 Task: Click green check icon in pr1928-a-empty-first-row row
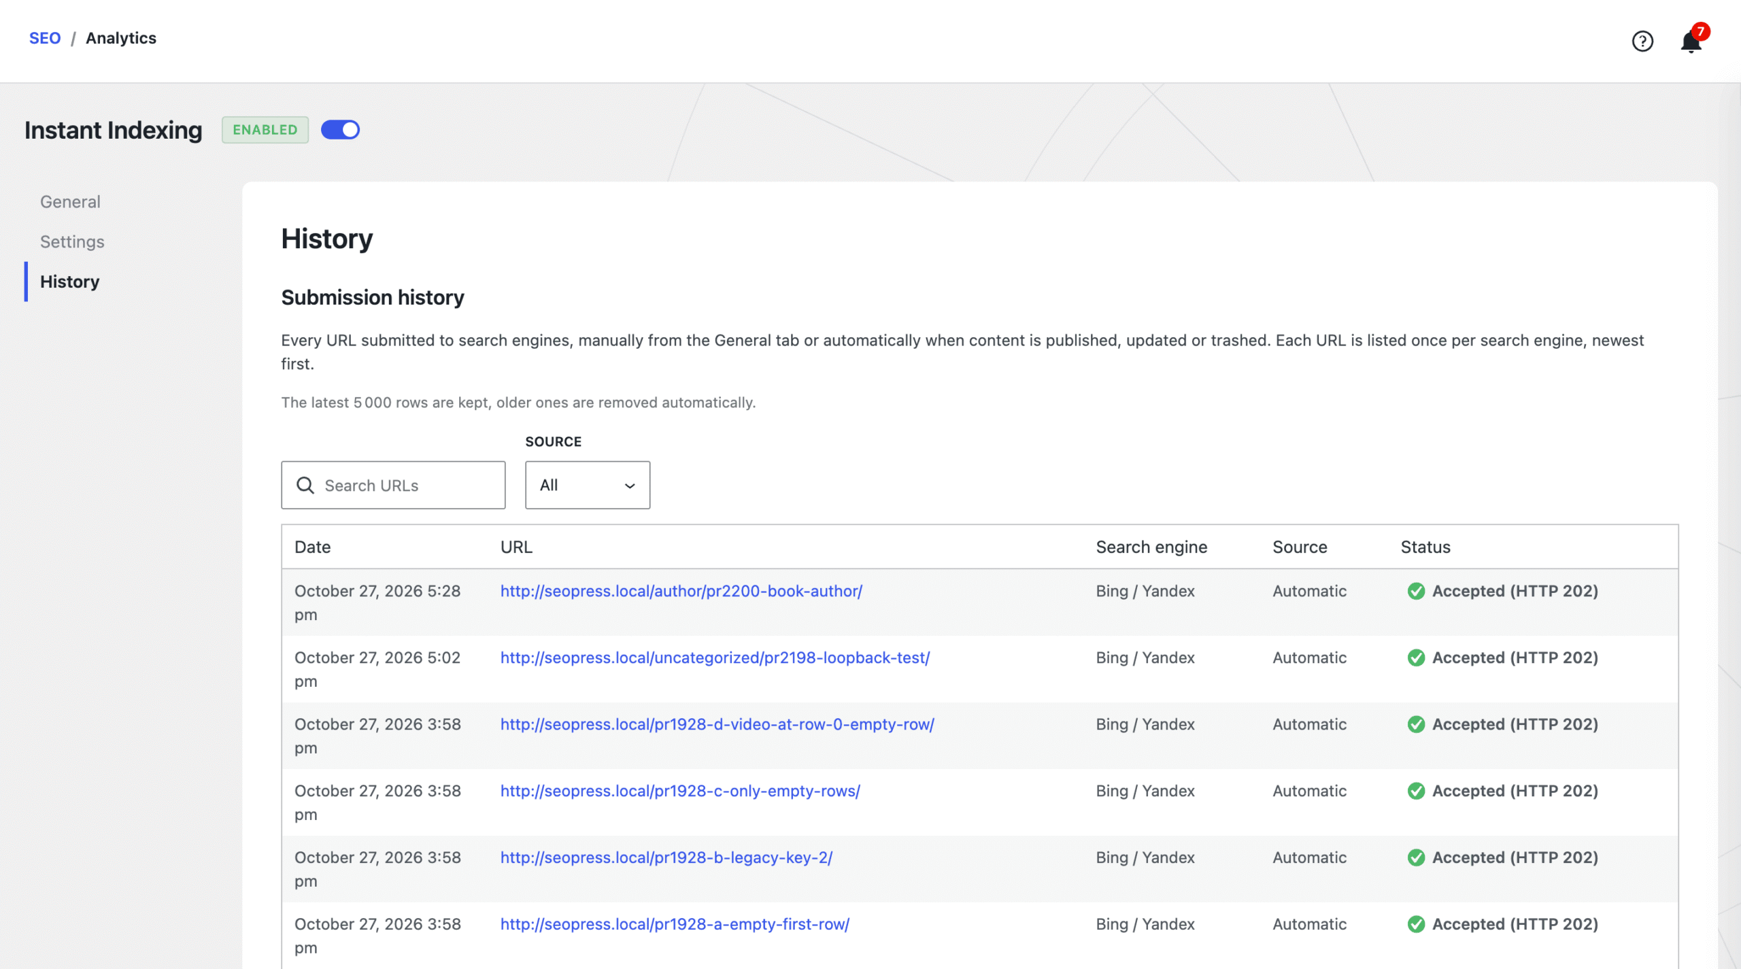pos(1416,924)
